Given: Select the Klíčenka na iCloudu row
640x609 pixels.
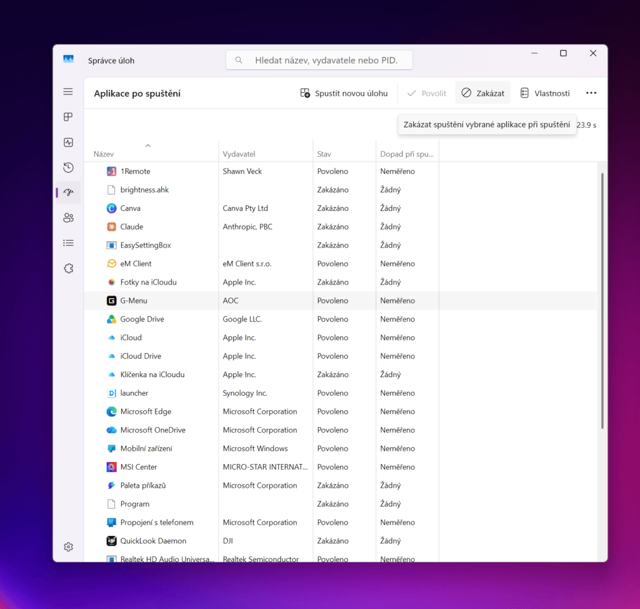Looking at the screenshot, I should (341, 375).
